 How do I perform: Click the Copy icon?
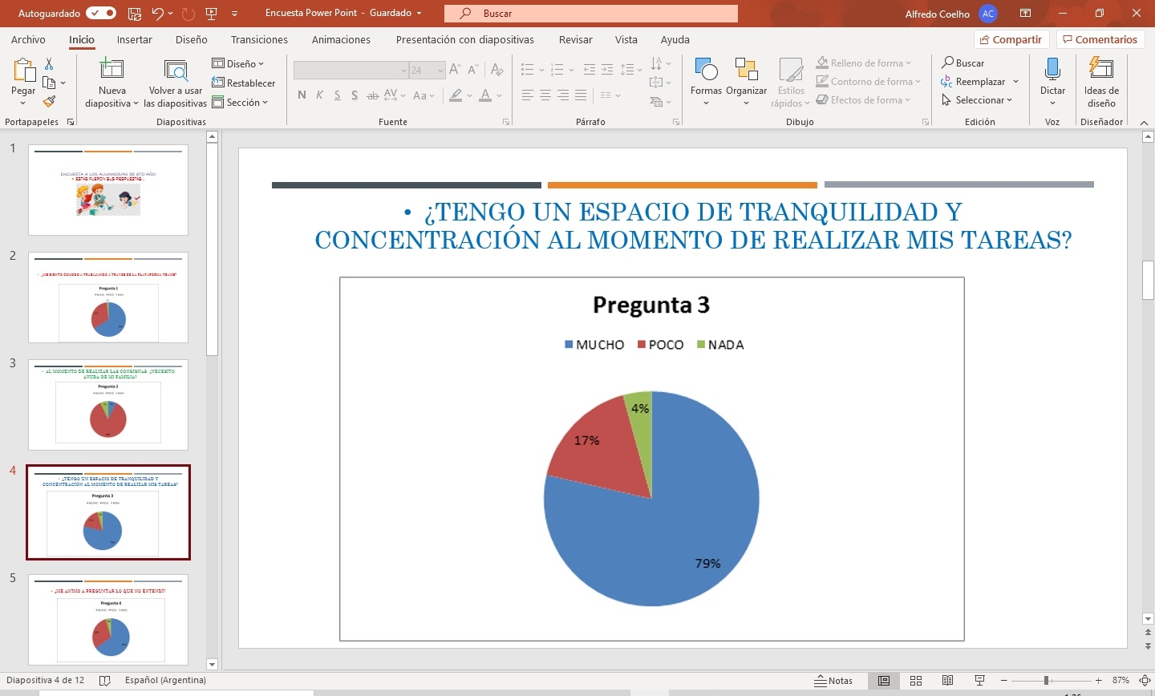pyautogui.click(x=49, y=83)
